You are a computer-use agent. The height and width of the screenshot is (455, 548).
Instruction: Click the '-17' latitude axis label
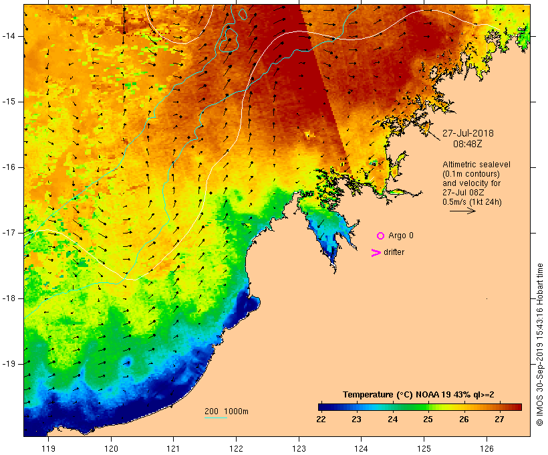(x=8, y=233)
